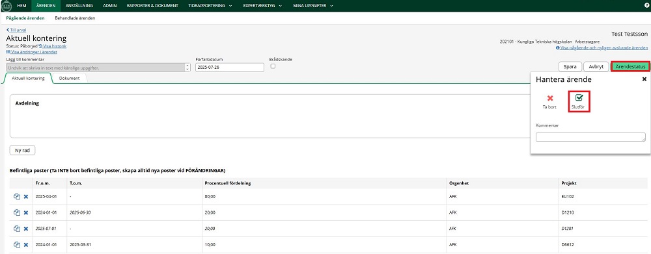Screen dimensions: 651x254
Task: Click the EU102 project cell
Action: pos(567,196)
